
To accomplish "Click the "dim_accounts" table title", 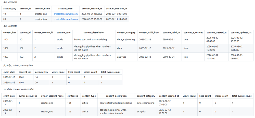I will pos(10,2).
